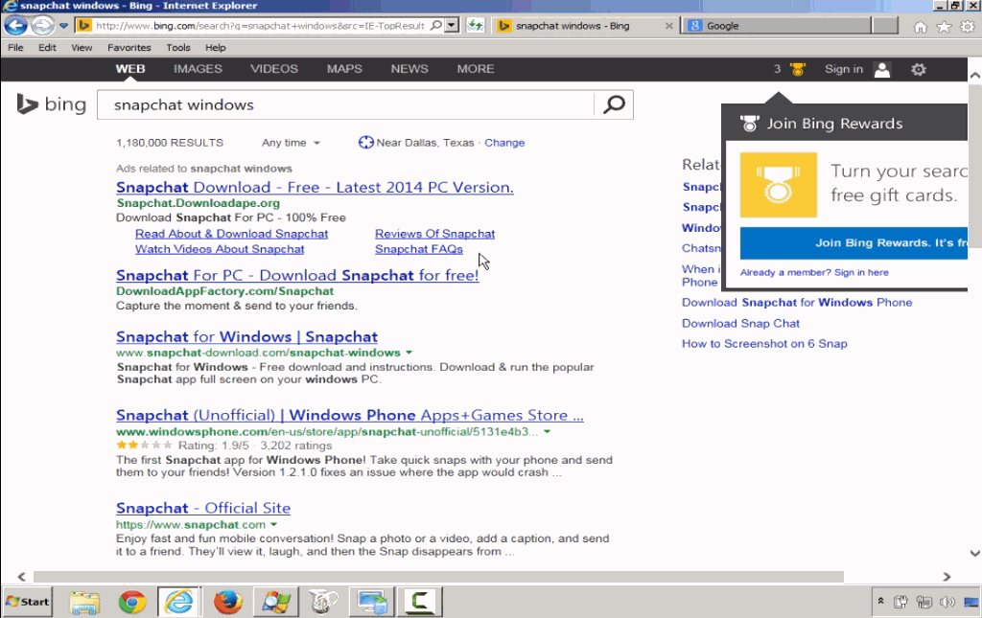982x618 pixels.
Task: Open 'Snapchat Download - Free - Latest 2014' ad
Action: tap(315, 187)
